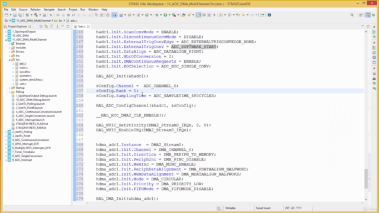
Task: Click the editor horizontal scrollbar
Action: (x=224, y=203)
